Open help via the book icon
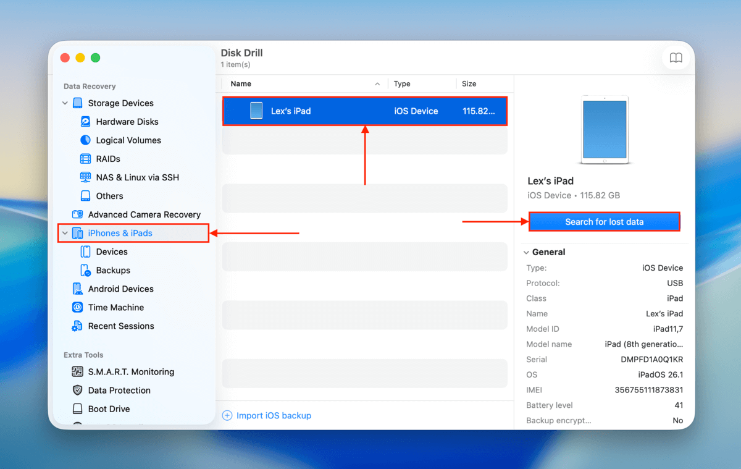Image resolution: width=741 pixels, height=469 pixels. tap(676, 57)
